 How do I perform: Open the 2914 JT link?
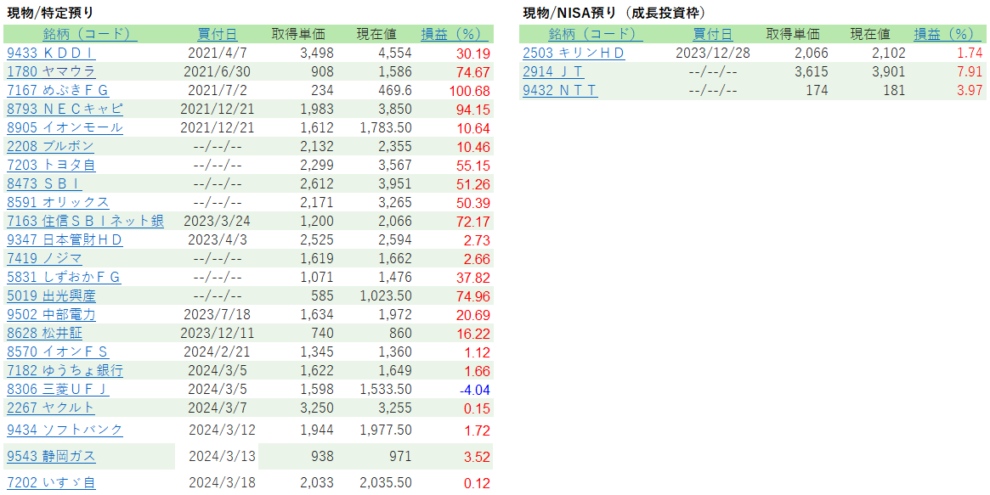tap(553, 72)
